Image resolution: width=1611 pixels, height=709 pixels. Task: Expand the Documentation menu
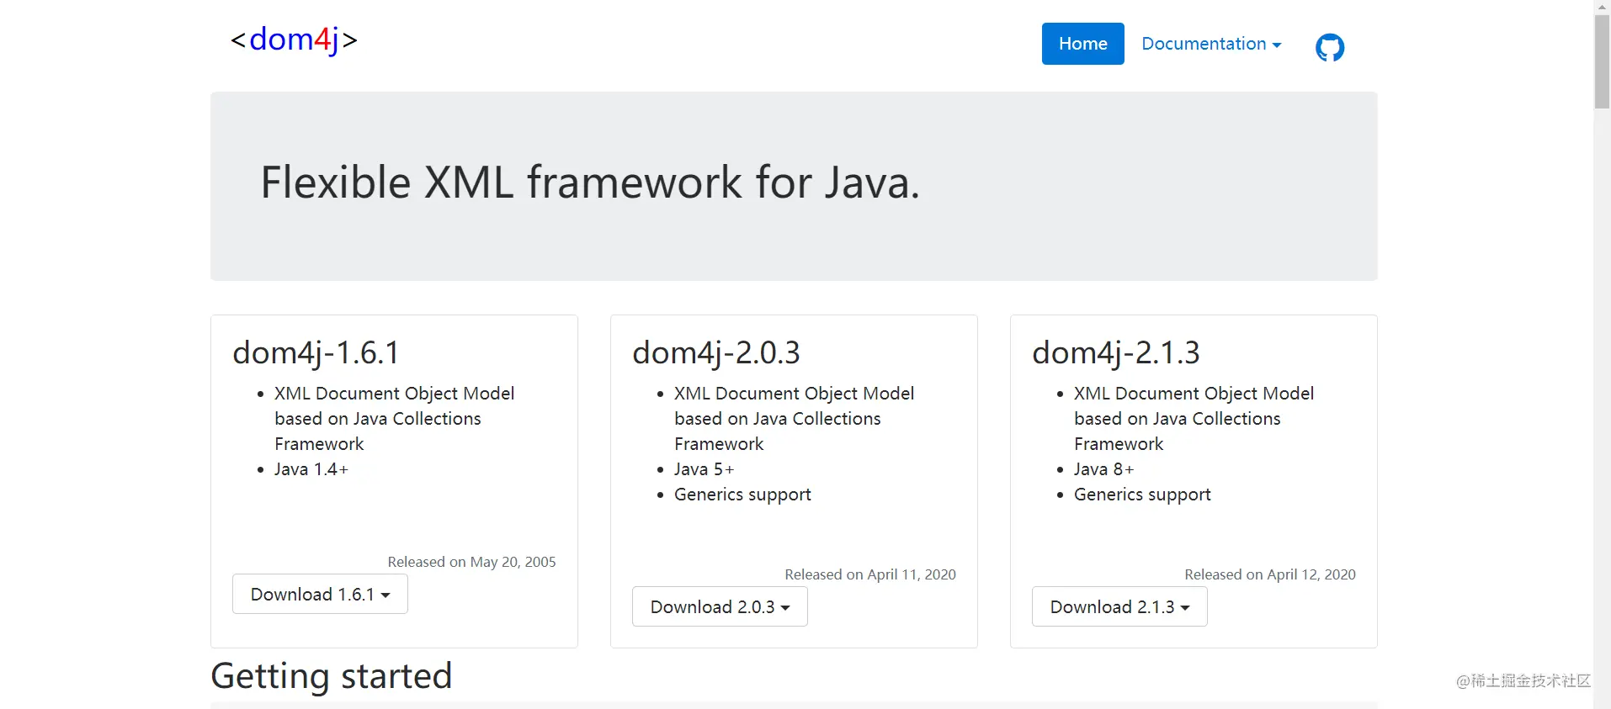1211,44
